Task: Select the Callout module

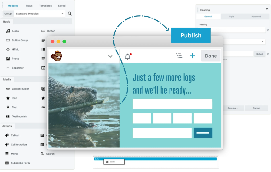Action: pos(12,135)
